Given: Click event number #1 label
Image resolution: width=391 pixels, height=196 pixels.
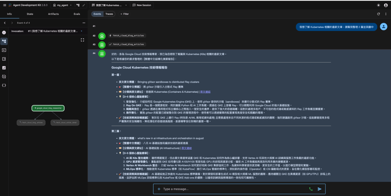Looking at the screenshot, I should [94, 26].
